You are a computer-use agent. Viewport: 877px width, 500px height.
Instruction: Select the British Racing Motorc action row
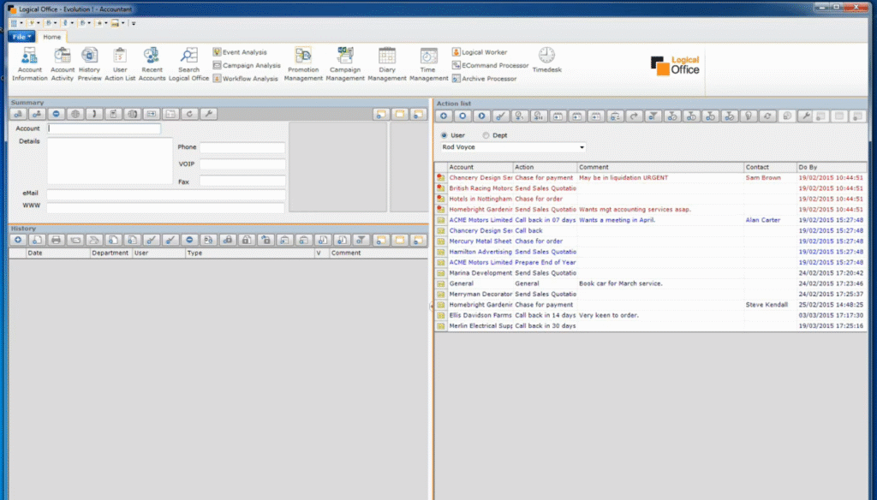651,188
